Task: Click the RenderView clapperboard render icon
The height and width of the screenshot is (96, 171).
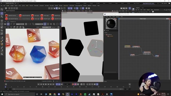Action: [x=5, y=24]
